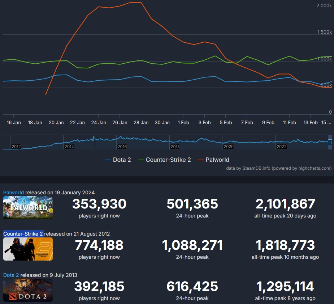This screenshot has height=304, width=334.
Task: Click the '28 Jan' x-axis label
Action: point(141,123)
